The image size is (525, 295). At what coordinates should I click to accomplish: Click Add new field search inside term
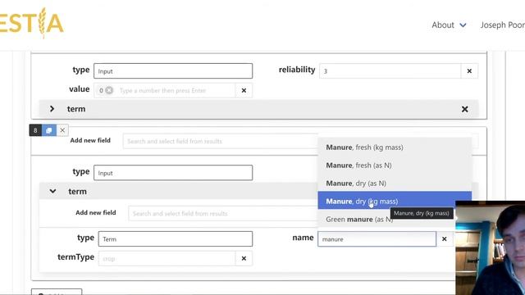223,213
